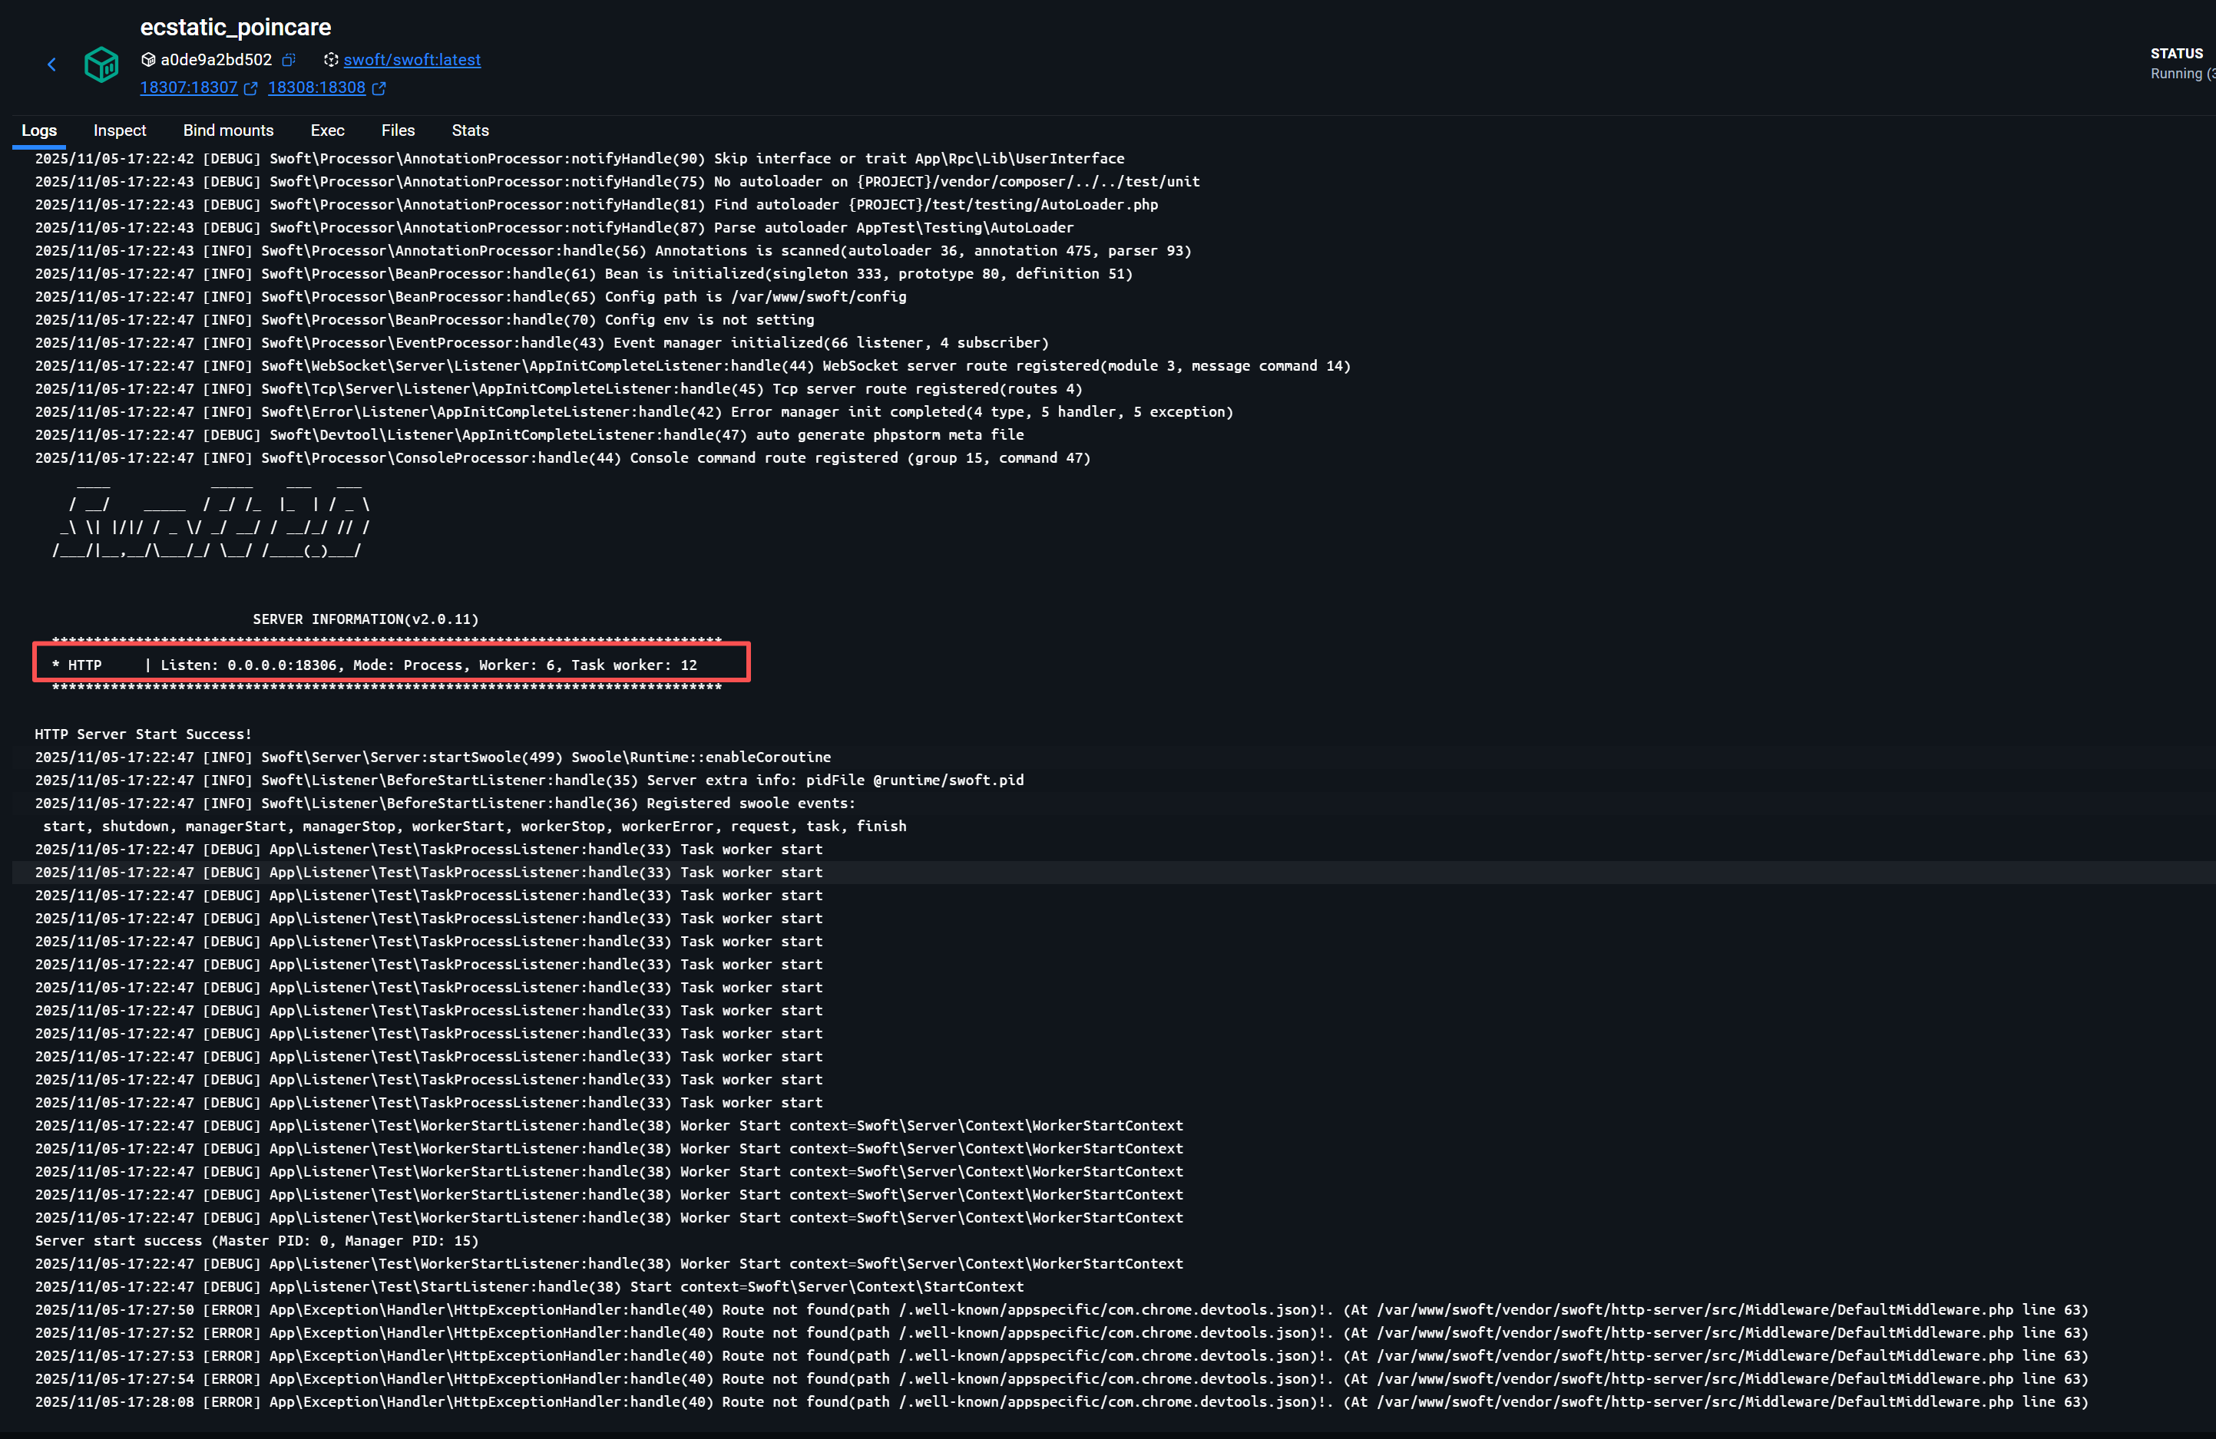
Task: Click the container title ecstatic_poincare
Action: point(236,28)
